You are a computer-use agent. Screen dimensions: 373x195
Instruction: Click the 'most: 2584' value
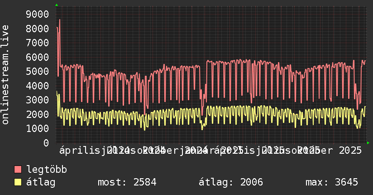pos(127,182)
